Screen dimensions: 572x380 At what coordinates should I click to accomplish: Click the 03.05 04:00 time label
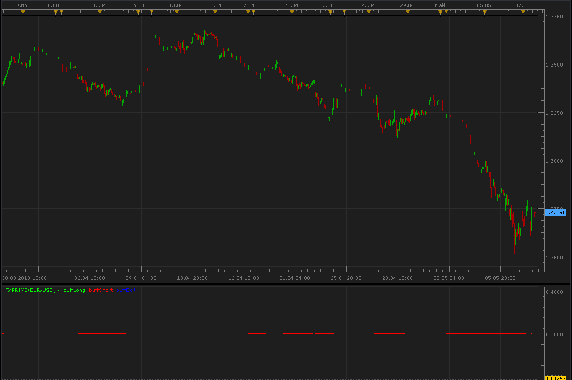448,278
